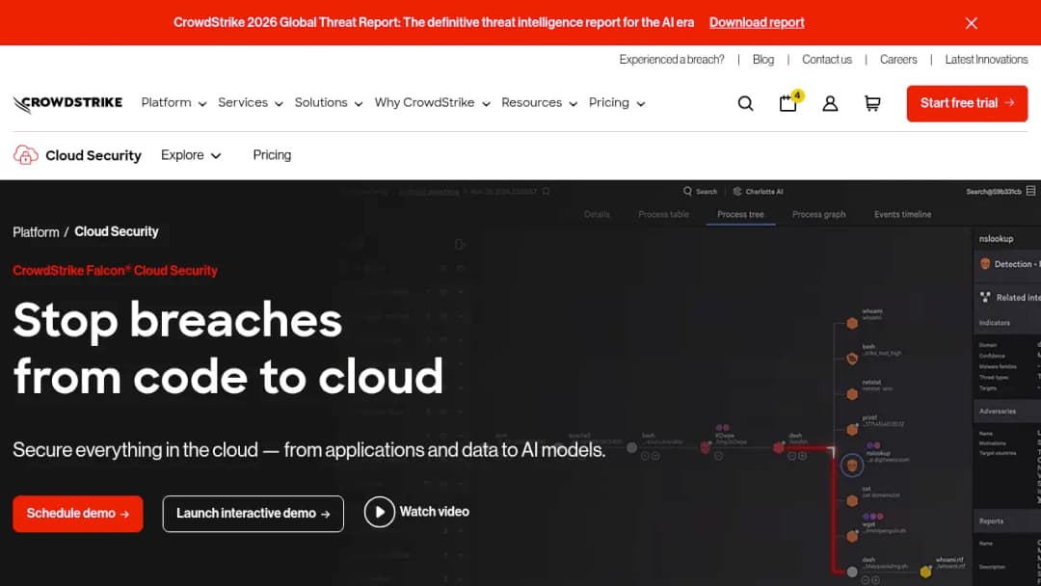The height and width of the screenshot is (586, 1041).
Task: Click the Cloud Security lock-cloud icon
Action: pyautogui.click(x=25, y=155)
